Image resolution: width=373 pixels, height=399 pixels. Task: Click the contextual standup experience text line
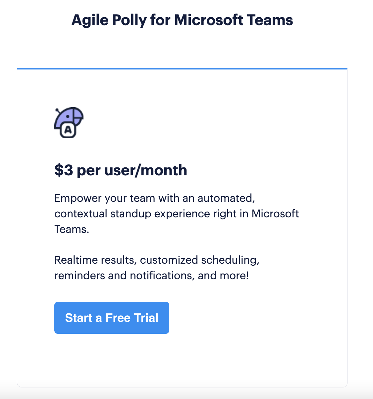coord(176,214)
